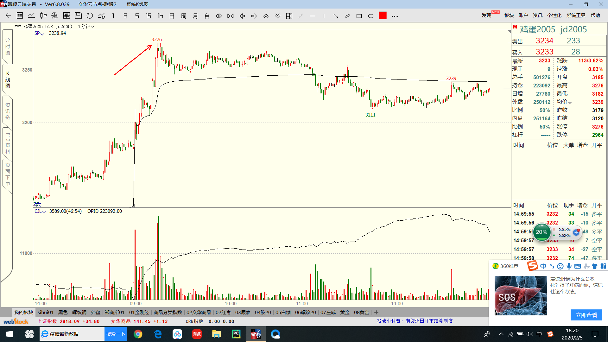Select the rectangle drawing tool
Image resolution: width=608 pixels, height=342 pixels.
359,16
